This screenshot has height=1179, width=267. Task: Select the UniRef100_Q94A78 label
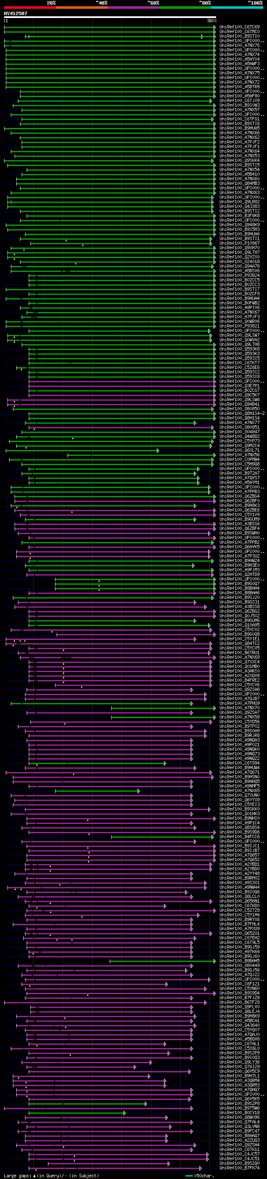(x=239, y=266)
